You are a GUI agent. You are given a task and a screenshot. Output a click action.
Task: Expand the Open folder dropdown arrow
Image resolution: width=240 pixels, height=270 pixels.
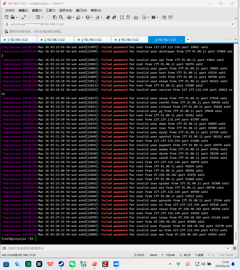coord(17,17)
